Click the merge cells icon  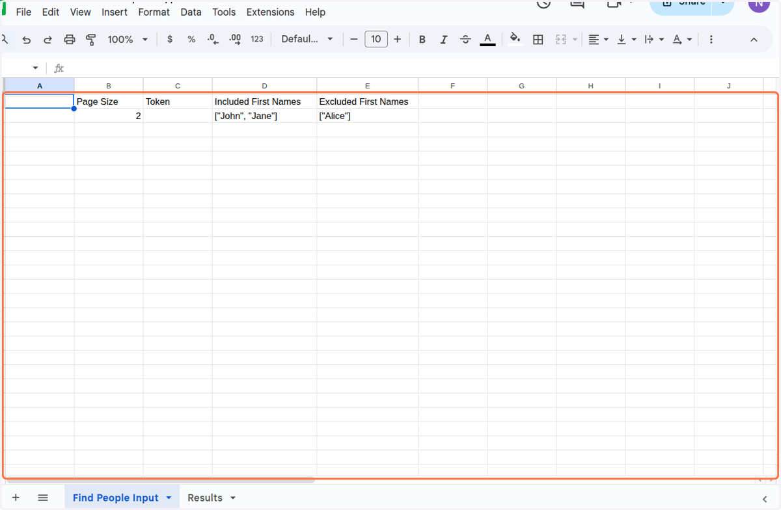561,40
